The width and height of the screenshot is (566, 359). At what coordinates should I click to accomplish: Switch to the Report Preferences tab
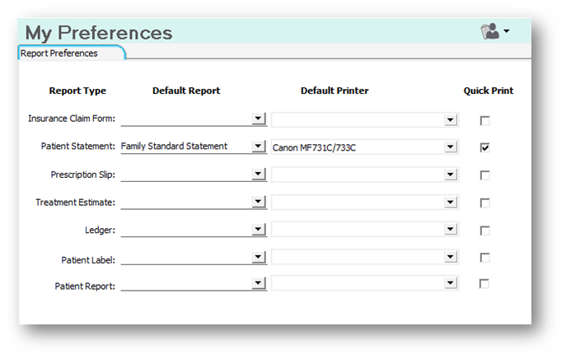tap(59, 54)
